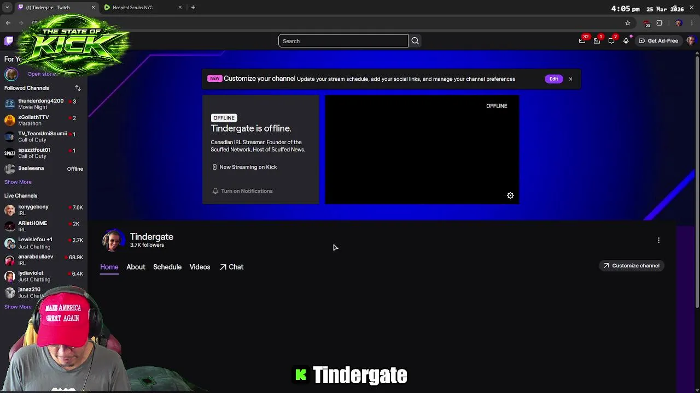Click the search magnifier button
This screenshot has height=393, width=700.
(x=415, y=41)
